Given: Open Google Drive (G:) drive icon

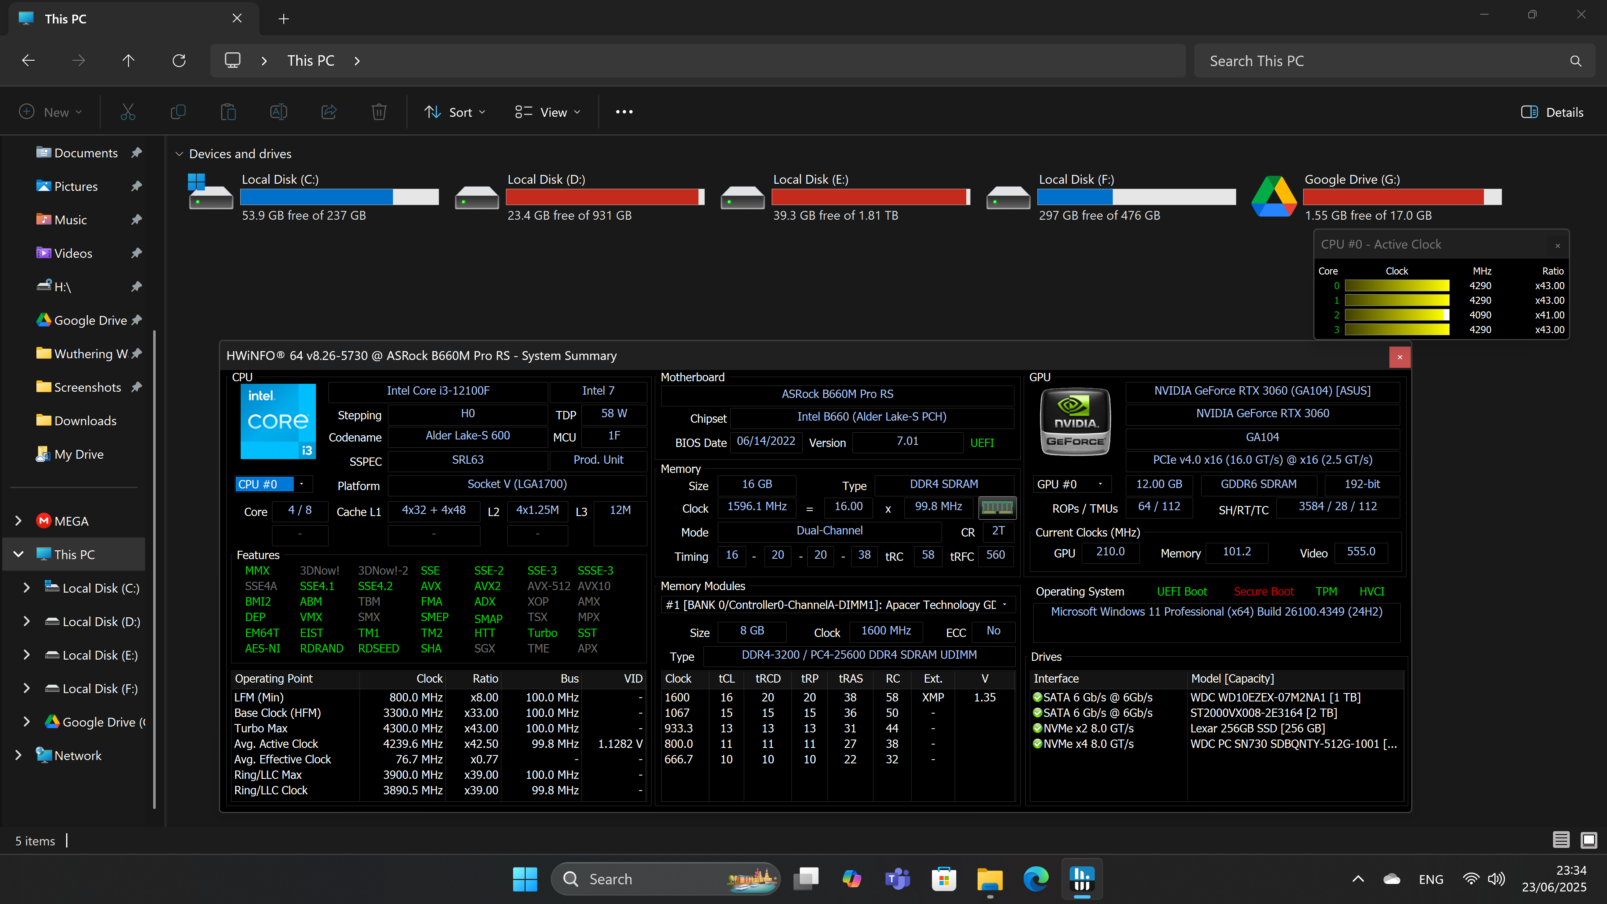Looking at the screenshot, I should point(1274,197).
